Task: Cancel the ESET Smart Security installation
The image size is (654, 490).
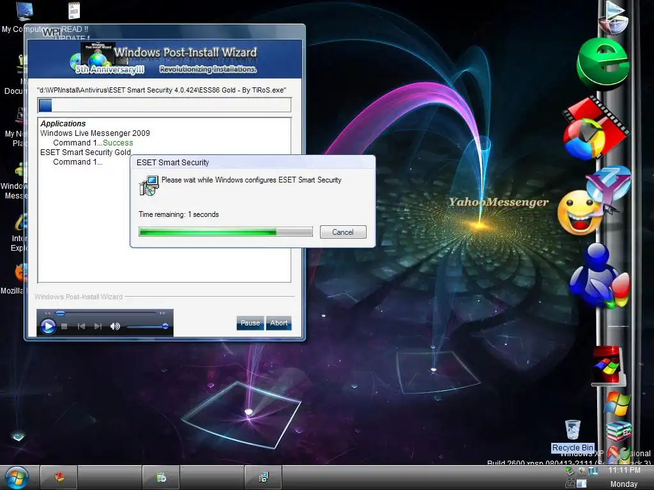Action: (343, 232)
